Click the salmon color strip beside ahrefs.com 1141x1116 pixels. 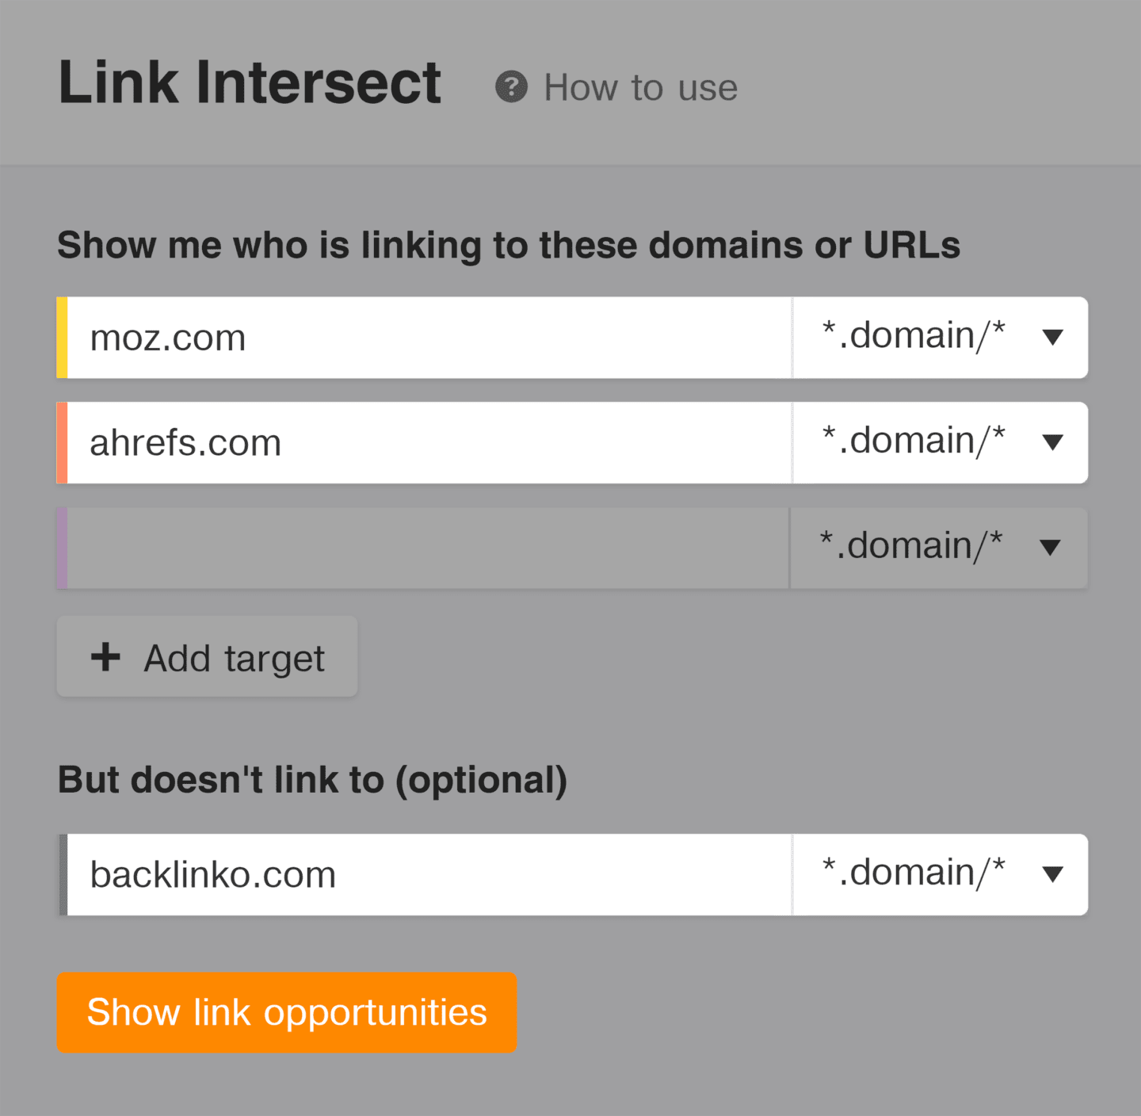tap(61, 442)
